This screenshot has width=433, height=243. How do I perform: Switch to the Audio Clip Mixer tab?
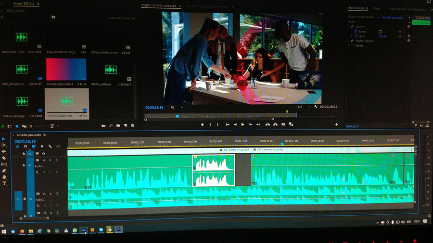(x=408, y=9)
